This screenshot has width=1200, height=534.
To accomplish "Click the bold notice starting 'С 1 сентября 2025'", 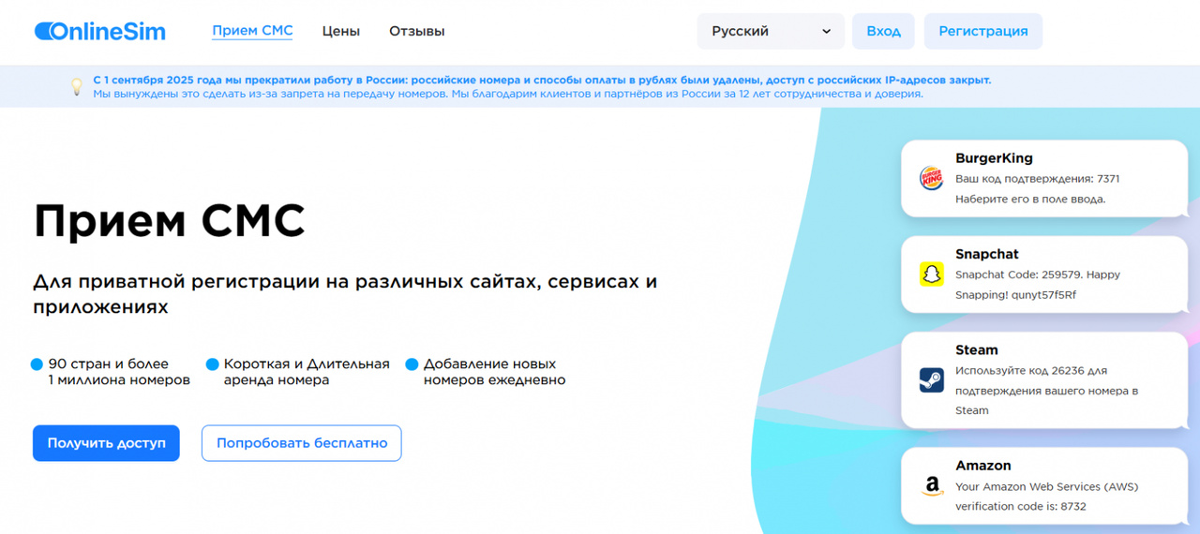I will coord(542,80).
